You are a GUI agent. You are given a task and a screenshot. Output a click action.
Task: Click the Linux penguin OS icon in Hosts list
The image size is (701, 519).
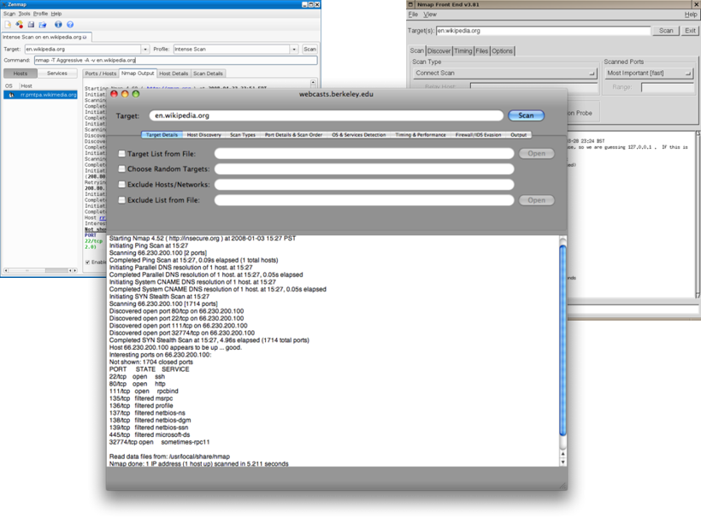(11, 95)
